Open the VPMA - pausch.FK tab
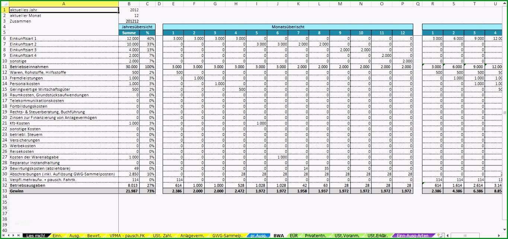 point(127,236)
